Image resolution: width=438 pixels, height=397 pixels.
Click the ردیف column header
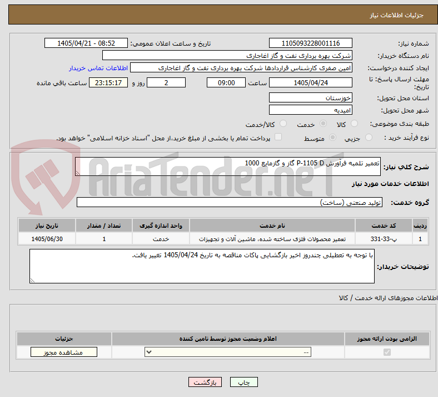[x=420, y=226]
